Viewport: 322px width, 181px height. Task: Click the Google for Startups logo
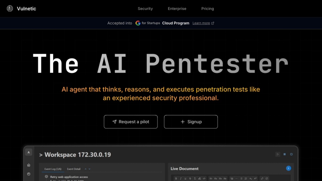click(148, 23)
